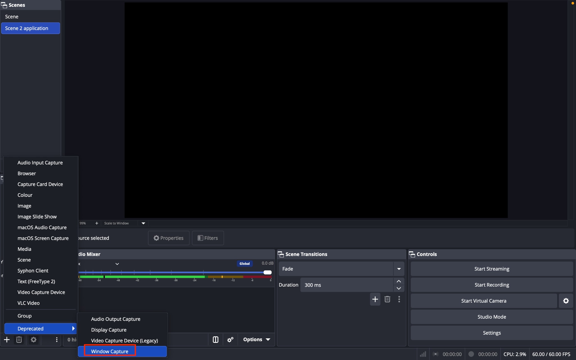
Task: Start the Virtual Camera
Action: pyautogui.click(x=484, y=301)
